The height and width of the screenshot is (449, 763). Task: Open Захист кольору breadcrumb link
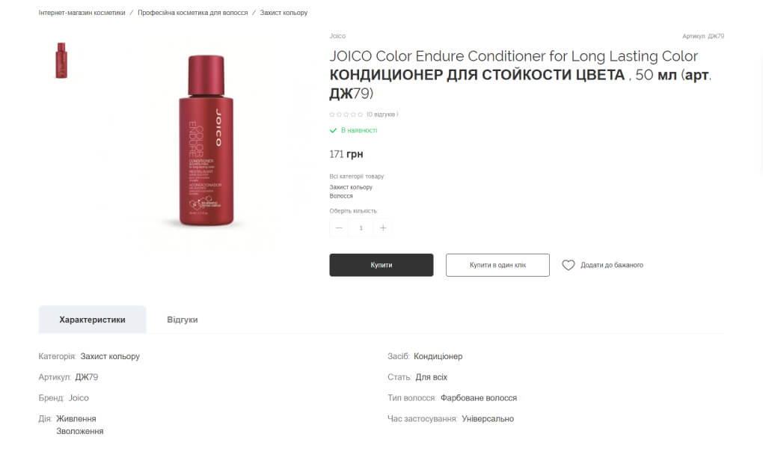coord(284,13)
